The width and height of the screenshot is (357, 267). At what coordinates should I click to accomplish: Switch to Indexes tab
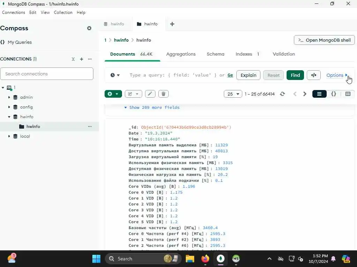(247, 54)
